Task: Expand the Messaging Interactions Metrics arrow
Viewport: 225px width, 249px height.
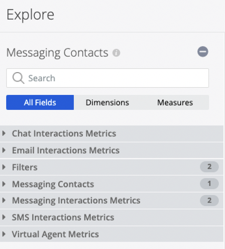Action: 4,201
